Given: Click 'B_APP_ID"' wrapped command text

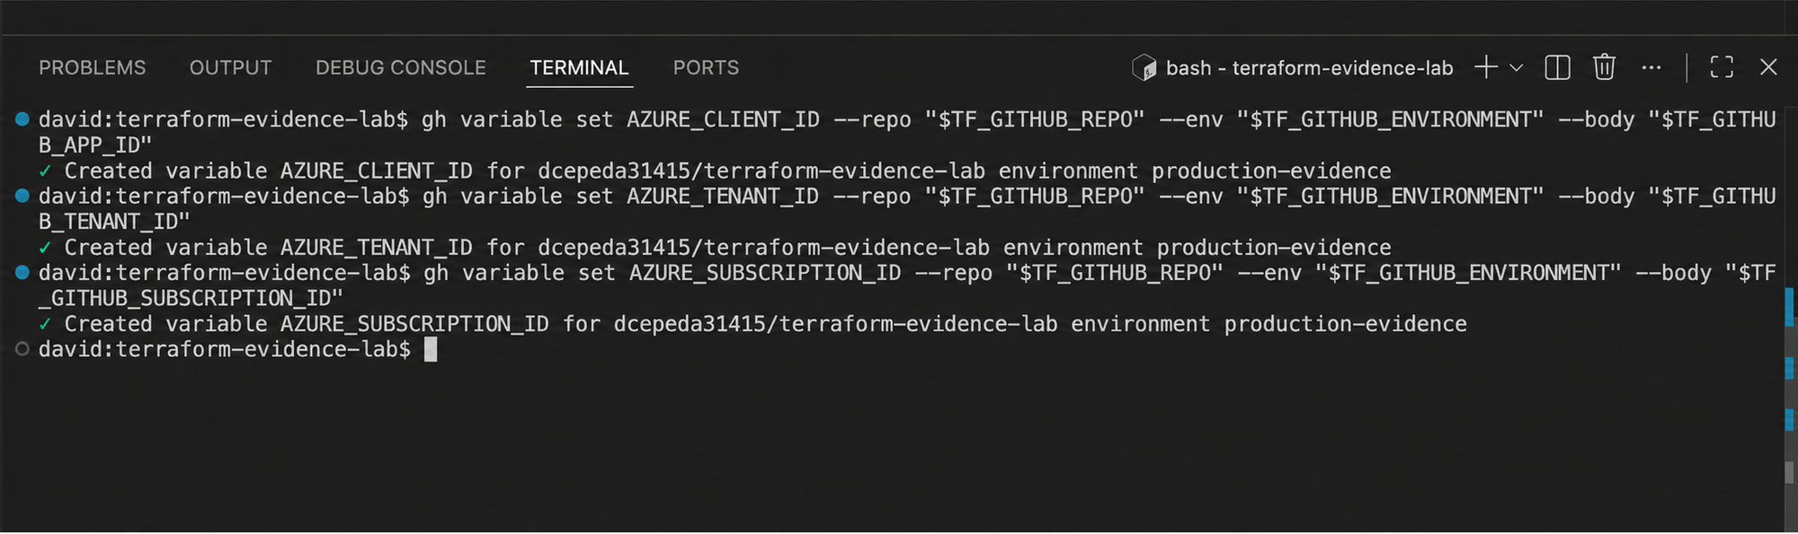Looking at the screenshot, I should (x=95, y=144).
